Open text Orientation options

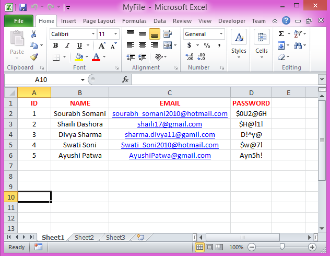tap(159, 56)
